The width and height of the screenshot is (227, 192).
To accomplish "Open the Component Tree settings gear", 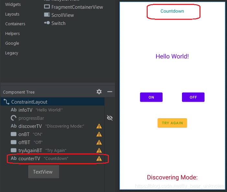I will [x=99, y=92].
